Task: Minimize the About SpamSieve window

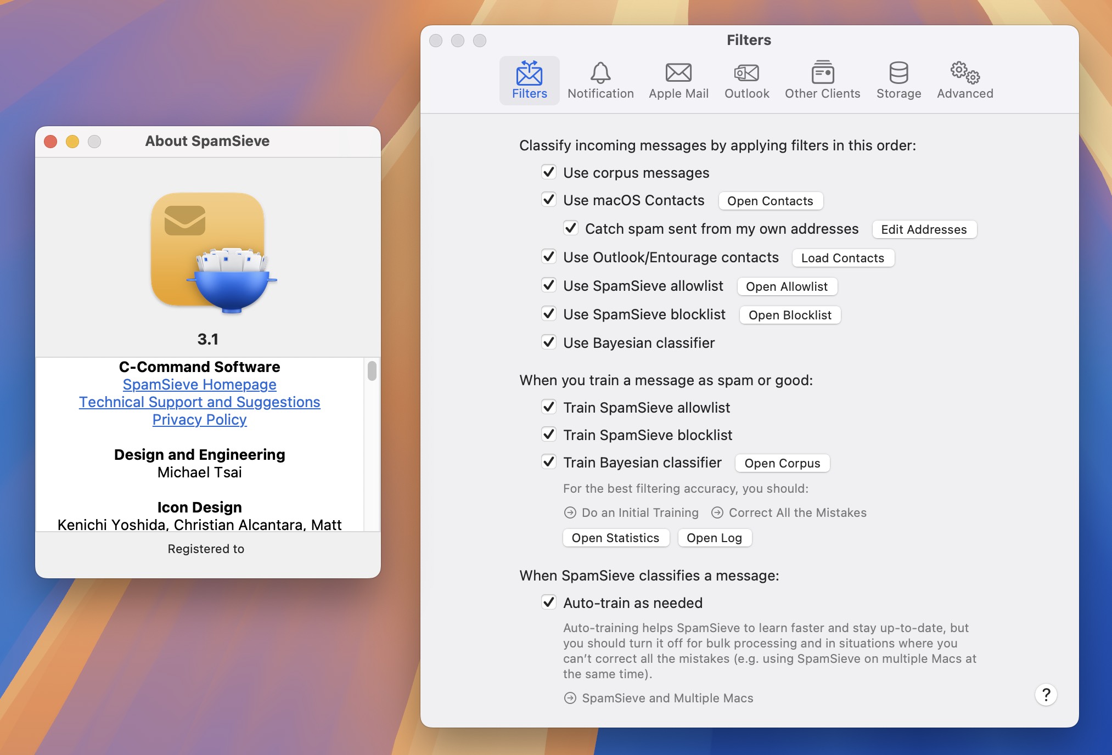Action: point(72,142)
